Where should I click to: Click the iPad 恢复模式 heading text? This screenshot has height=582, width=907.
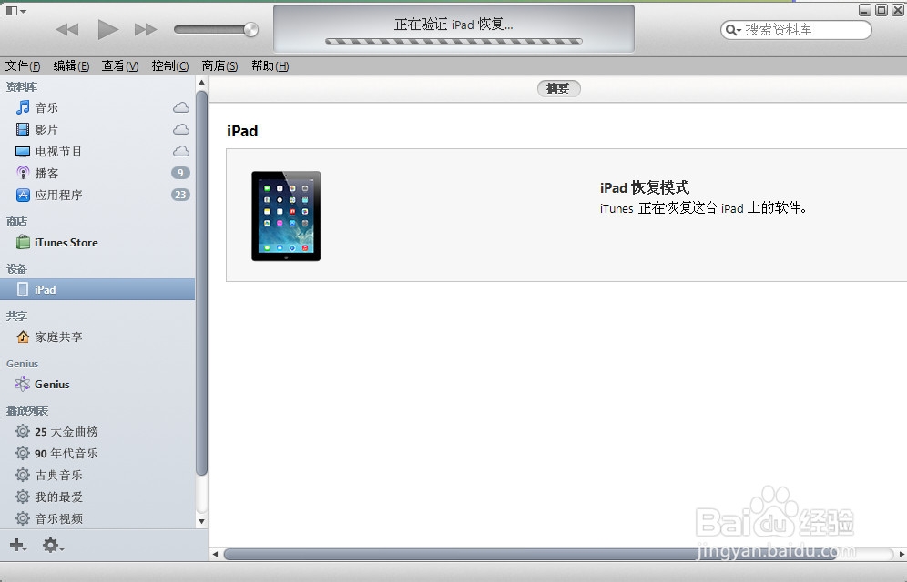[645, 187]
